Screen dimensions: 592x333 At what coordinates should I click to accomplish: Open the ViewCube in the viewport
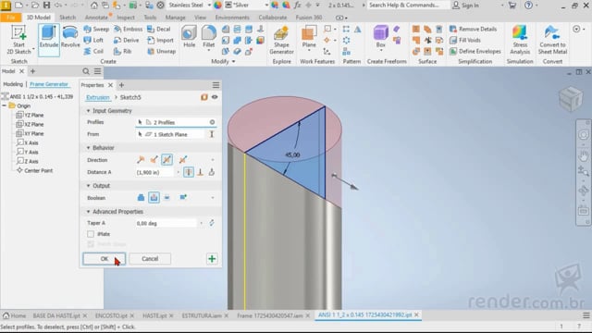(x=571, y=98)
